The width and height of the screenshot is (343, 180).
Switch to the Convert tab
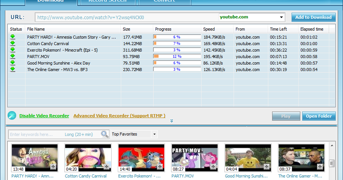164,2
